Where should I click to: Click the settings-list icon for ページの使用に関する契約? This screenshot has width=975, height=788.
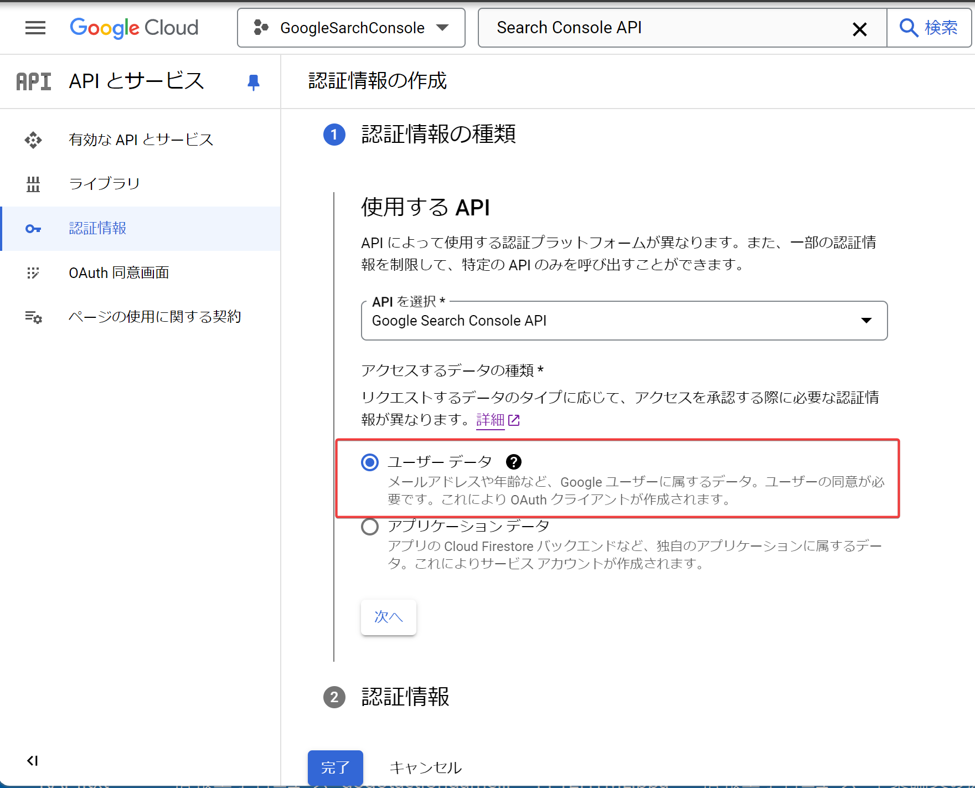point(33,317)
